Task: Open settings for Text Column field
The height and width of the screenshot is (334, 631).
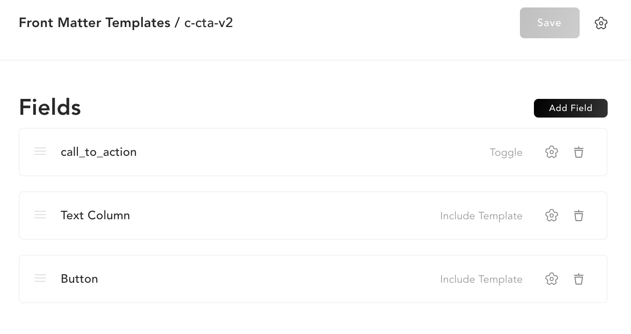Action: tap(552, 216)
